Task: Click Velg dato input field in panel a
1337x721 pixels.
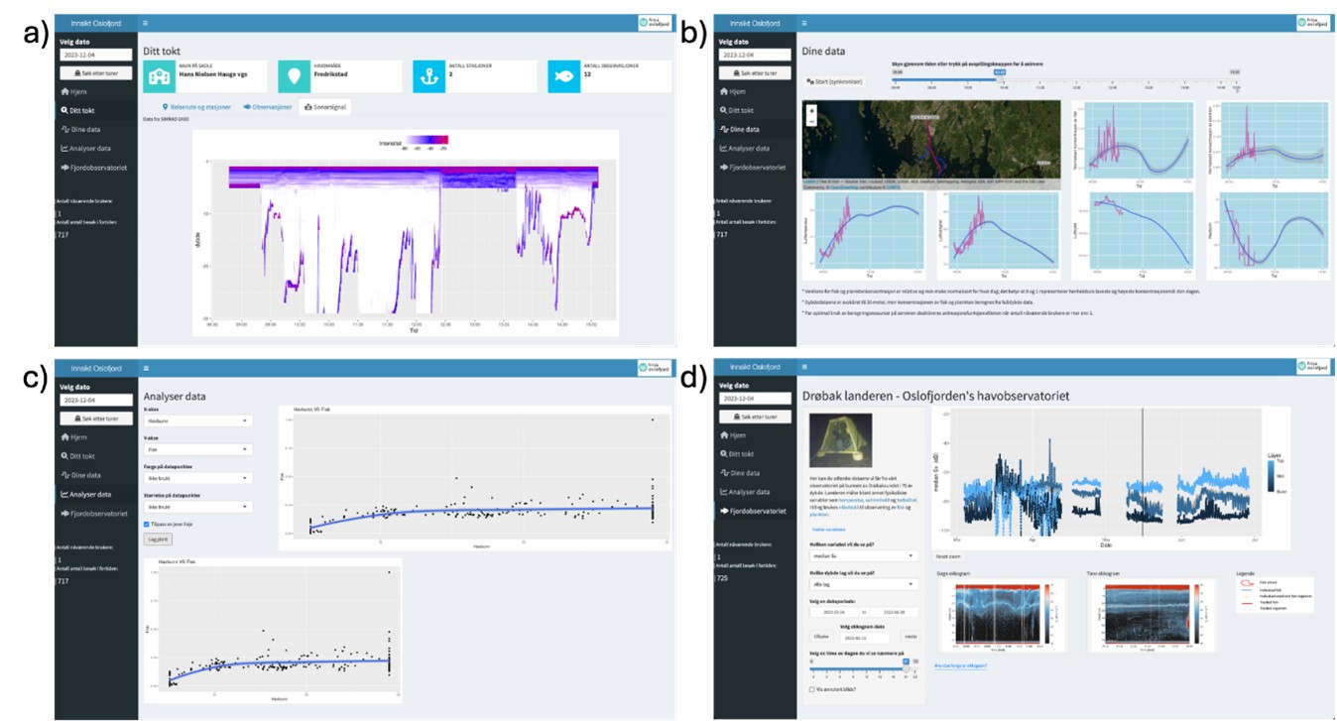Action: (x=95, y=57)
